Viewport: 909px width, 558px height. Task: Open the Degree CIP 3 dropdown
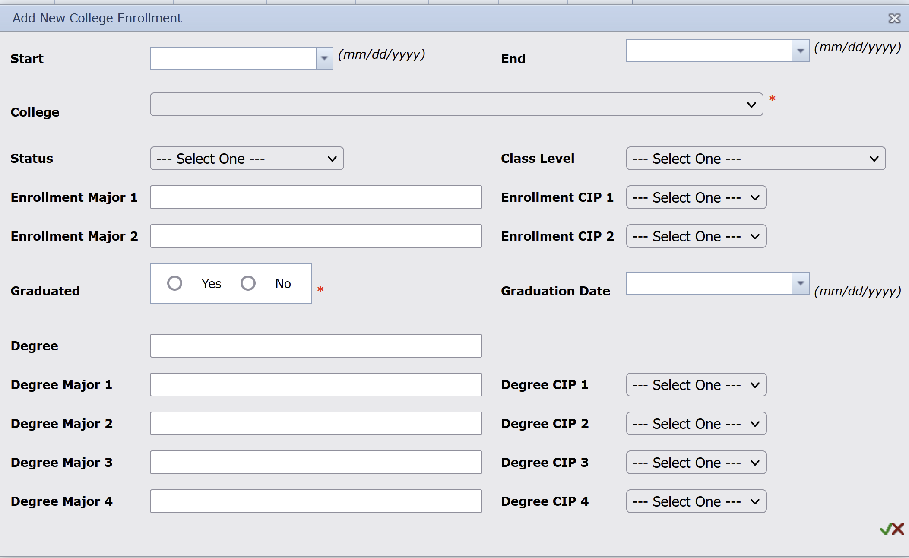696,463
